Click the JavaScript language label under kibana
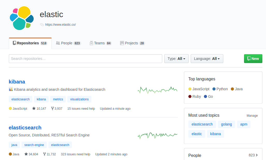Image resolution: width=266 pixels, height=160 pixels. (20, 108)
